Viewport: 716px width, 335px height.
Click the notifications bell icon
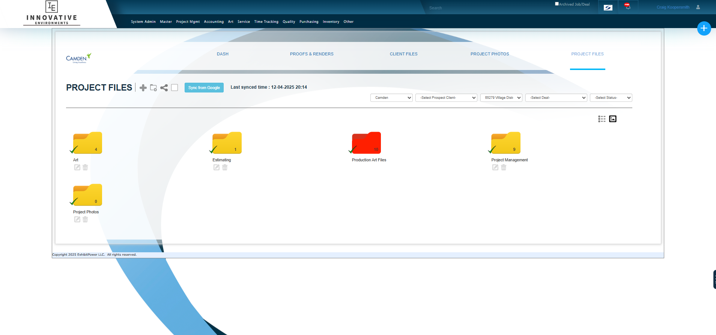628,6
